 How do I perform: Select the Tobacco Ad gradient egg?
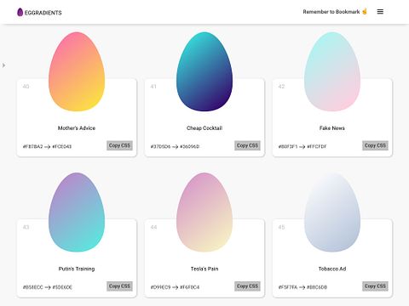click(332, 212)
